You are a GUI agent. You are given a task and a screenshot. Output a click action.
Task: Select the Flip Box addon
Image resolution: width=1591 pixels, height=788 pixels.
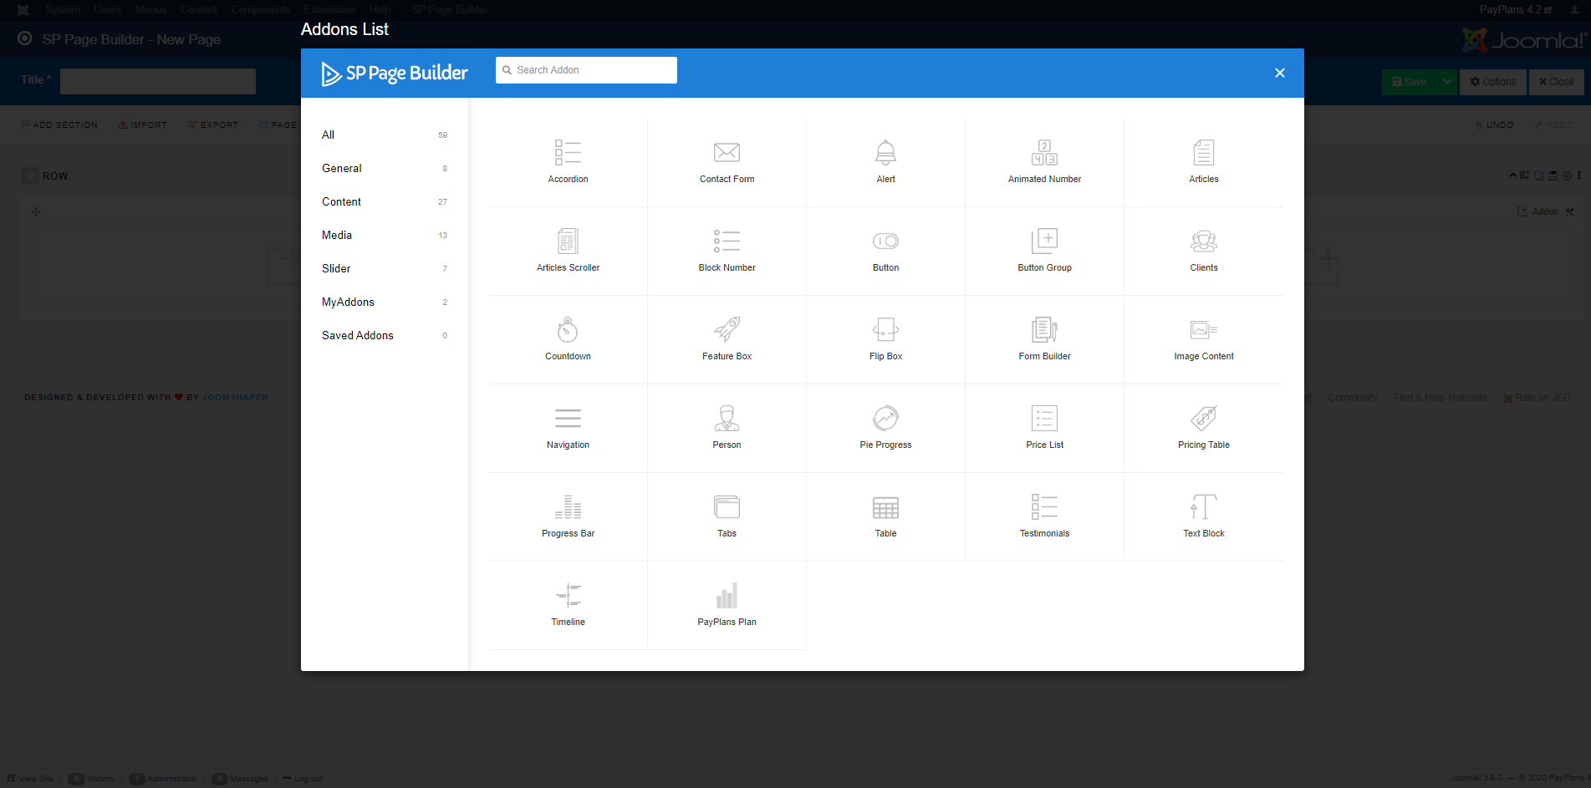click(x=885, y=340)
